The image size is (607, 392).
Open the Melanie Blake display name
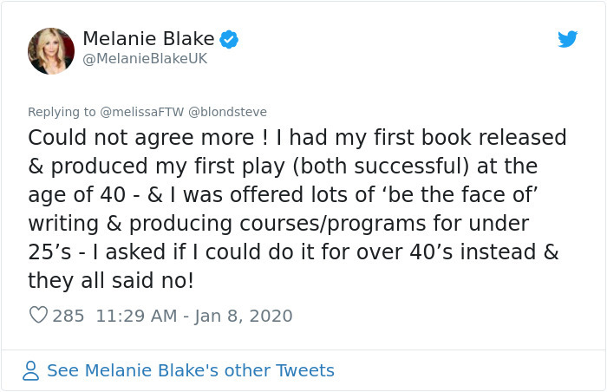148,38
